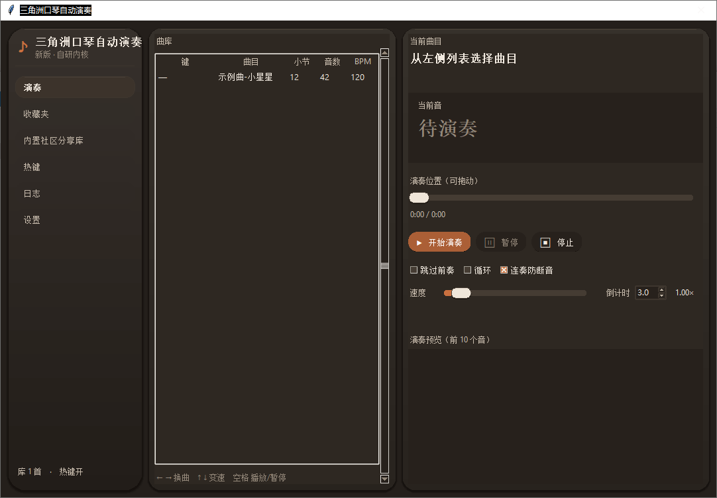Click the 小节 value 12

pyautogui.click(x=294, y=77)
